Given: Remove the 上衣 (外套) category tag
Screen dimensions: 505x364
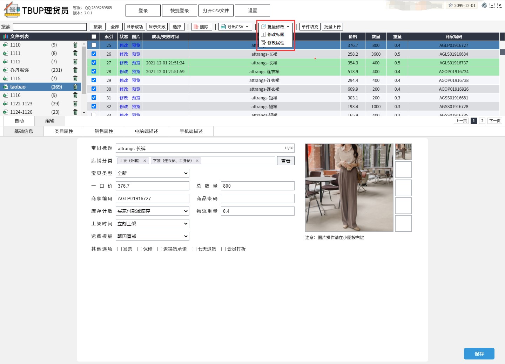Looking at the screenshot, I should [x=144, y=161].
